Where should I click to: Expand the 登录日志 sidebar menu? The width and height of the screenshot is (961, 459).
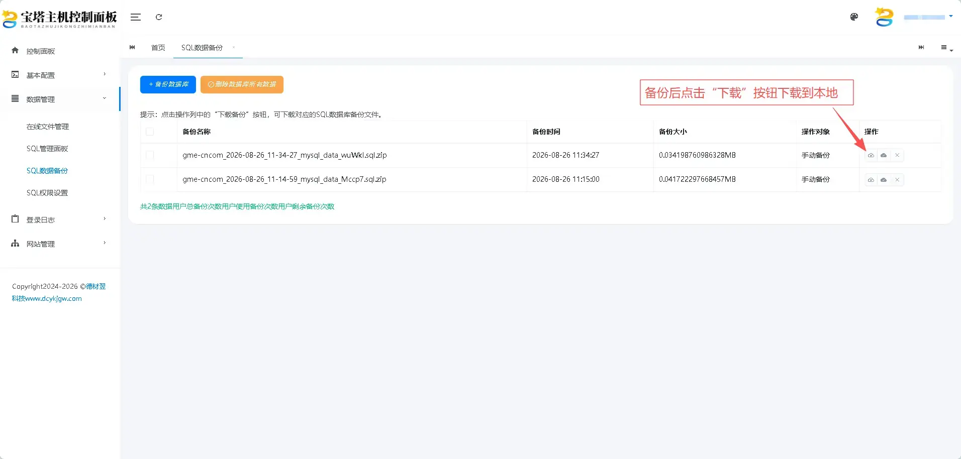pos(60,220)
